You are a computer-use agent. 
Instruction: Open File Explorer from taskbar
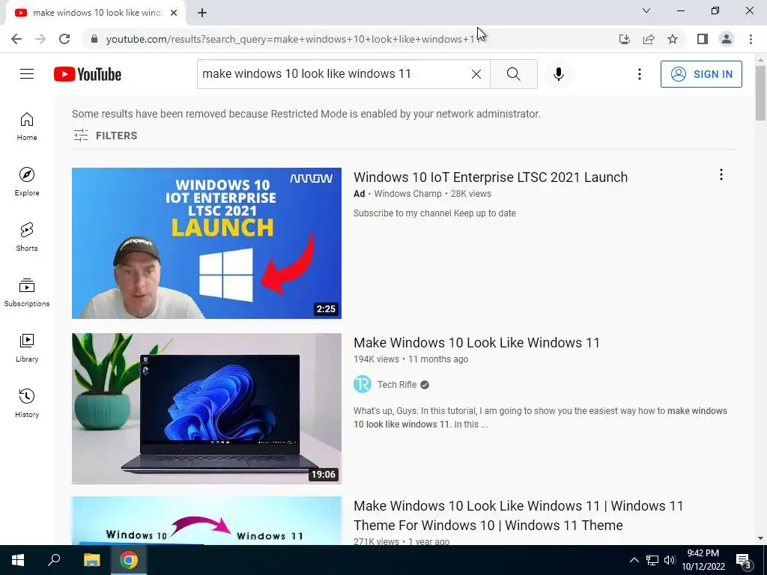pyautogui.click(x=91, y=560)
